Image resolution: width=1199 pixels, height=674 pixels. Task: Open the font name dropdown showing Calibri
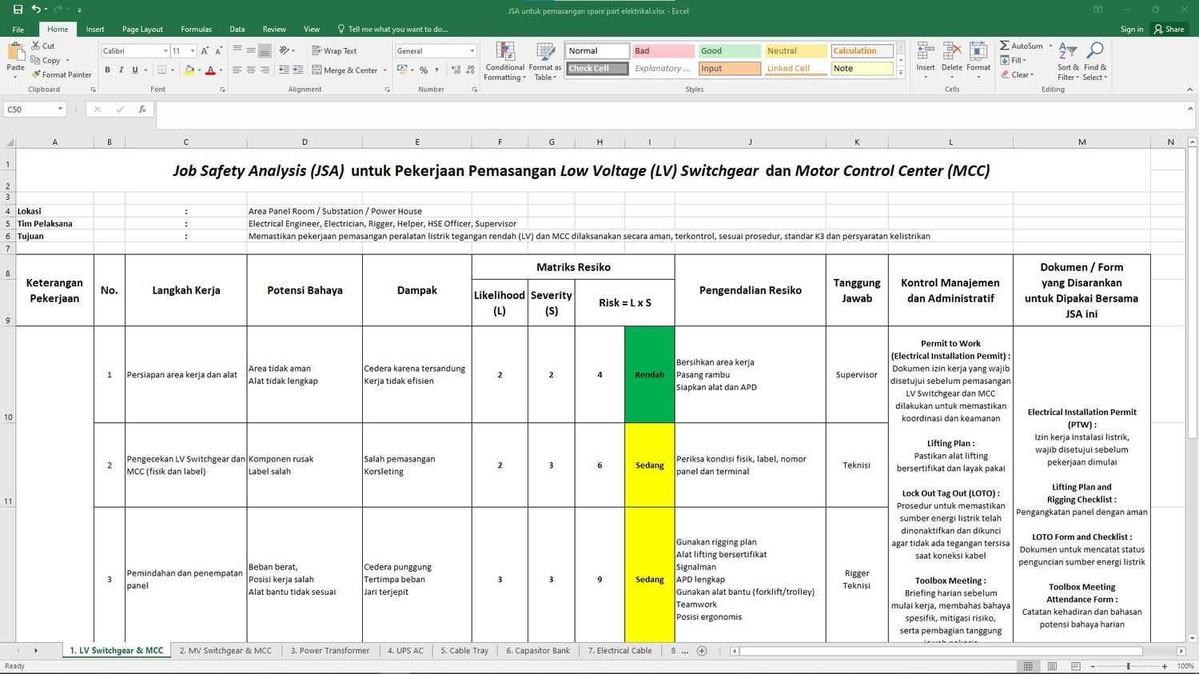pos(165,51)
